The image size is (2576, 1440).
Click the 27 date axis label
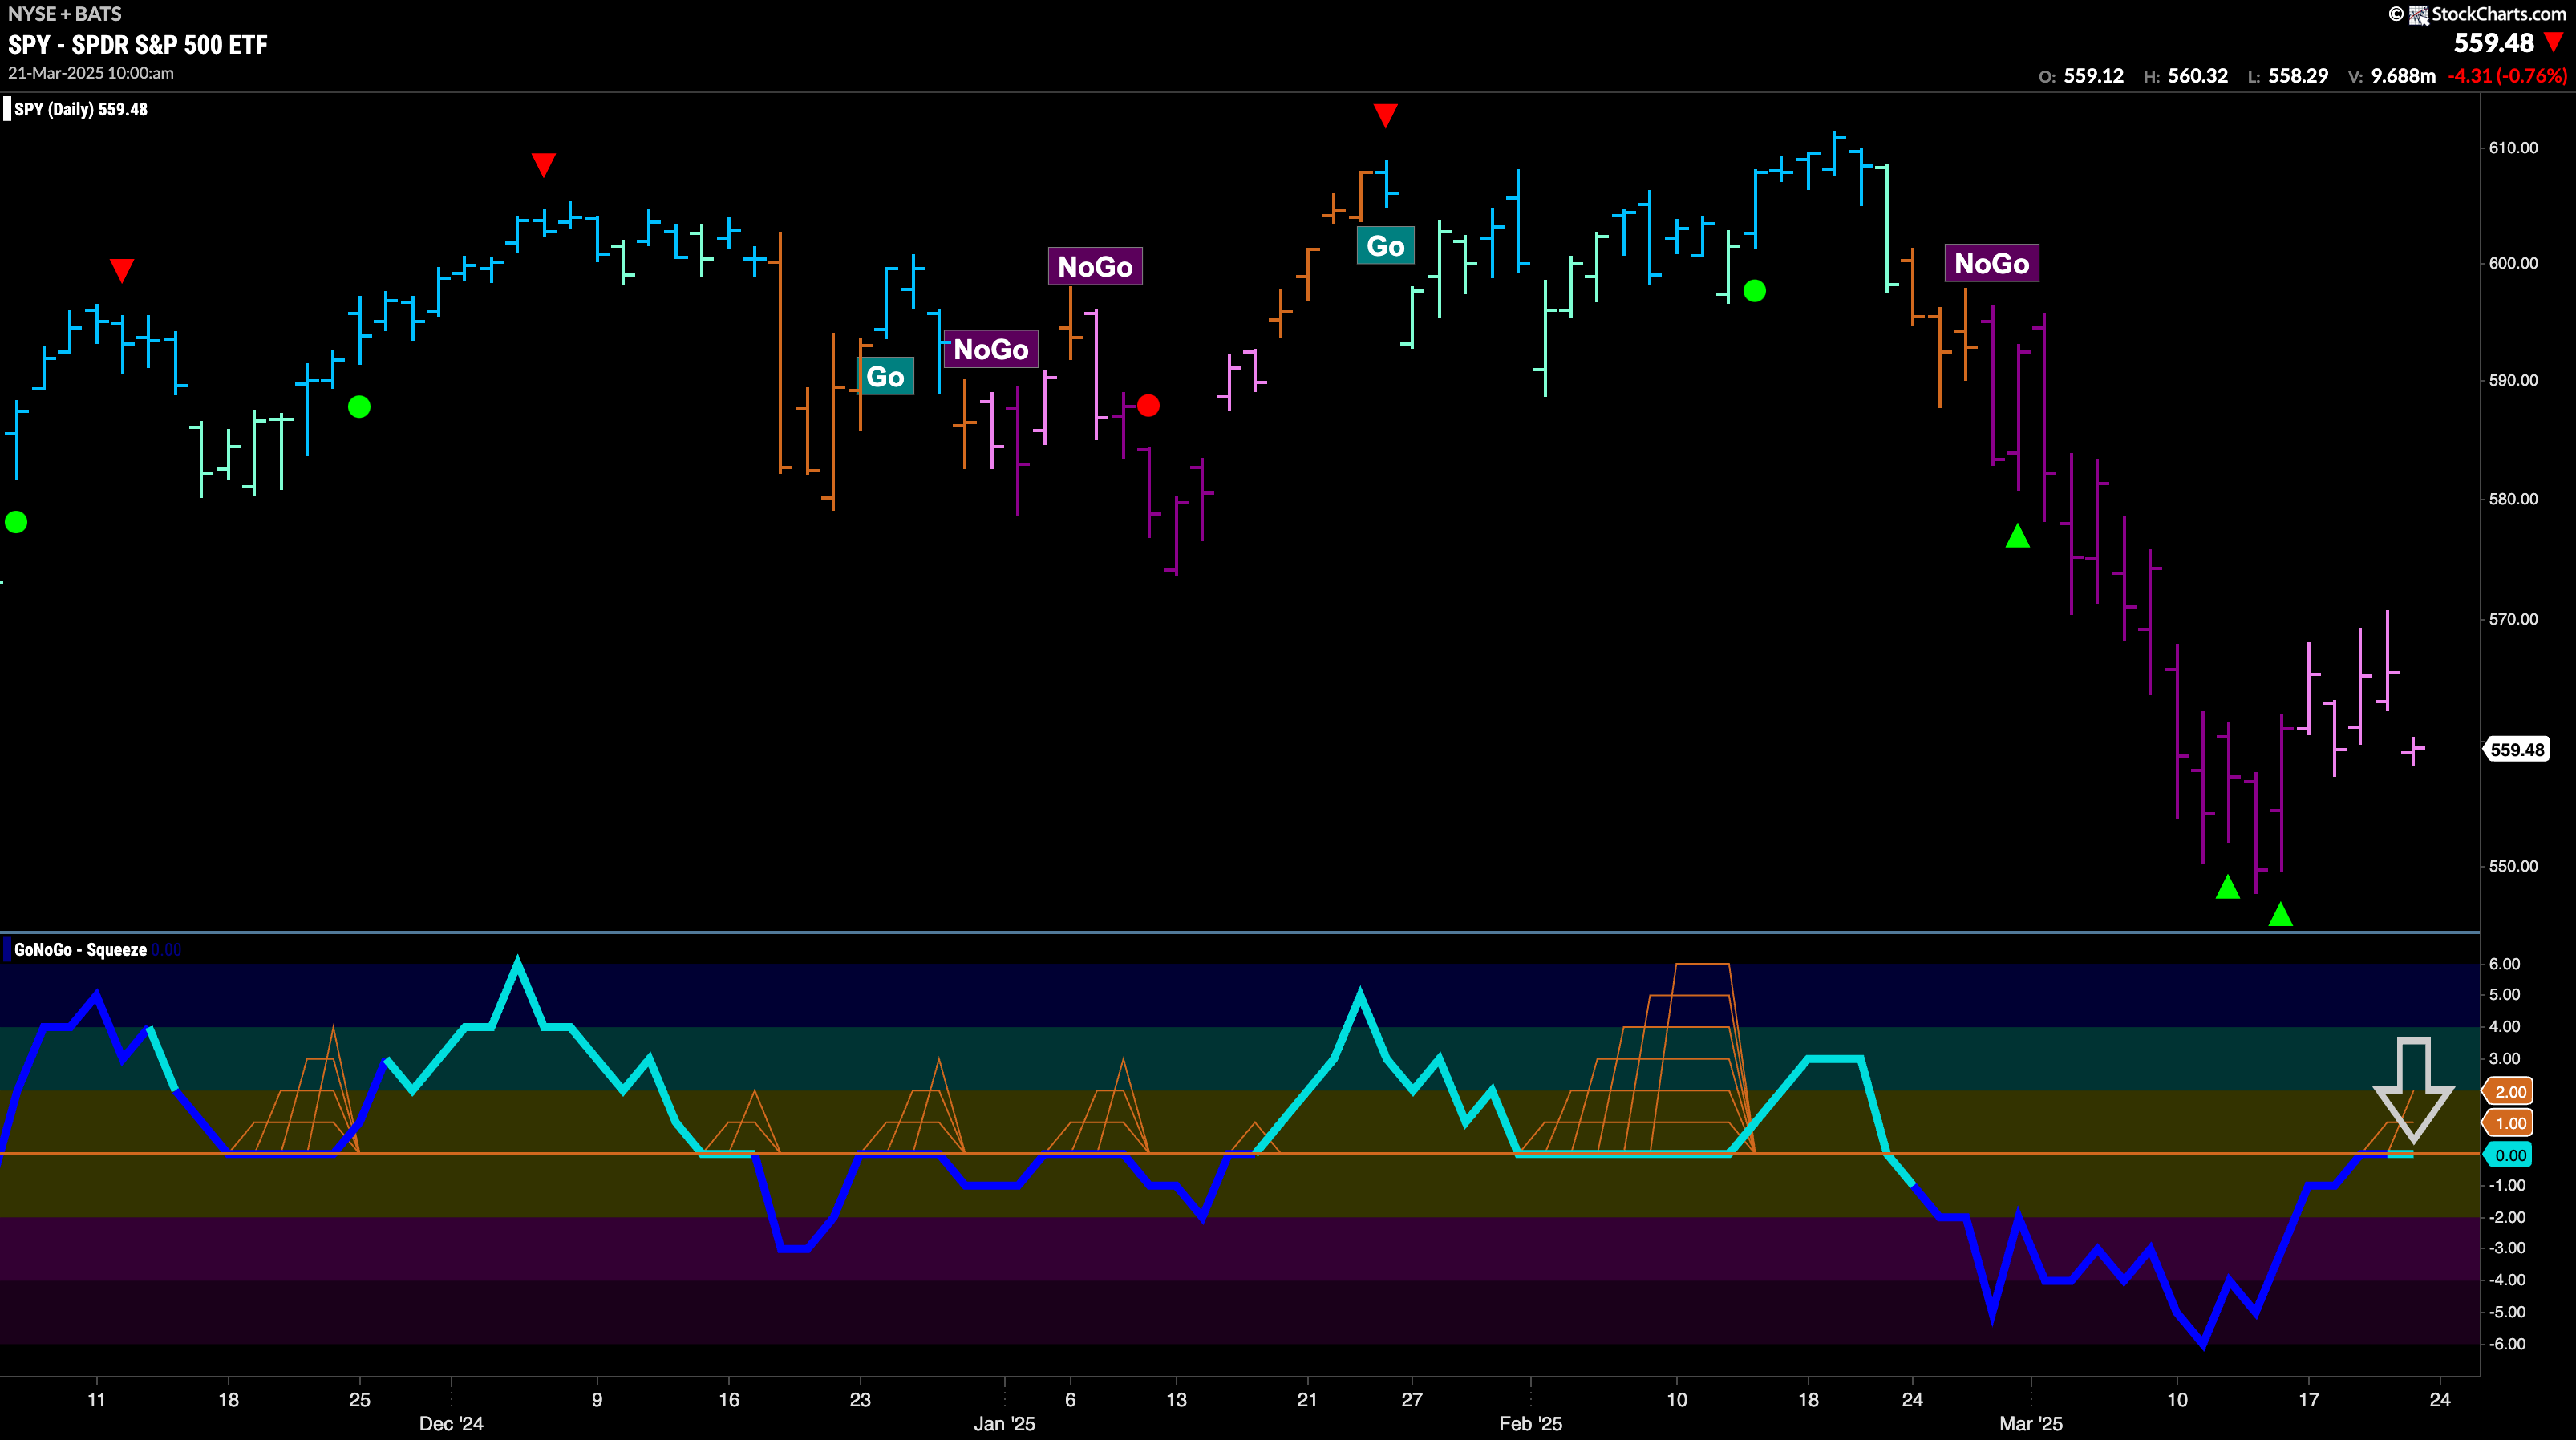tap(1411, 1400)
